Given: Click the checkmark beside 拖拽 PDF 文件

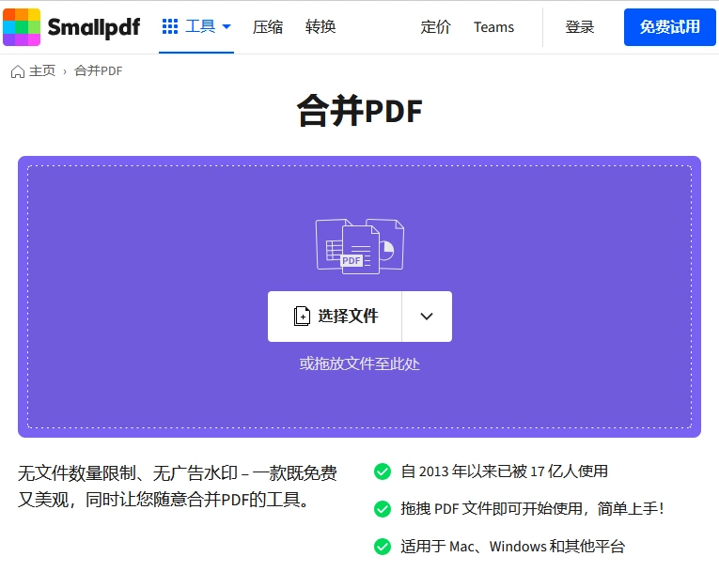Looking at the screenshot, I should (x=382, y=509).
